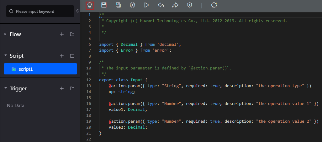Click the magnifier icon in search box
Screen dimensions: 322x142
tap(12, 11)
